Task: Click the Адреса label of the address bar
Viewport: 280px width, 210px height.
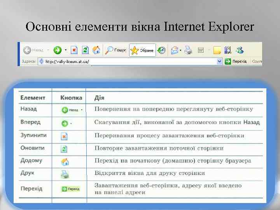Action: (x=29, y=61)
